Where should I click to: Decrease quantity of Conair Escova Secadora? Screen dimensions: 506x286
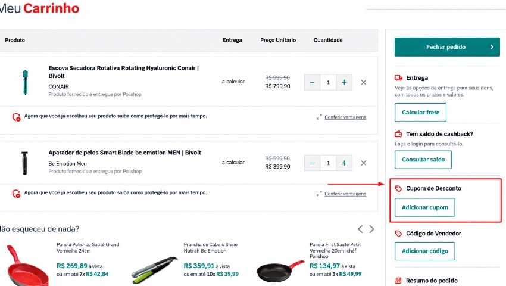312,82
